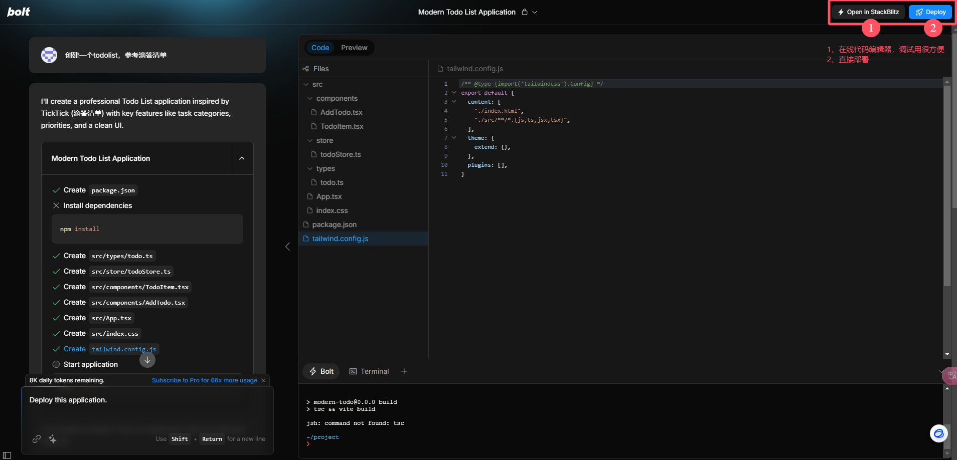
Task: Click the bolt logo
Action: point(19,12)
